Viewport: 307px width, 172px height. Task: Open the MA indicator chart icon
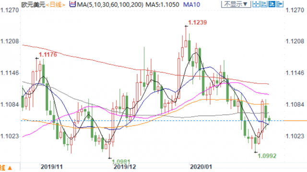click(x=72, y=4)
